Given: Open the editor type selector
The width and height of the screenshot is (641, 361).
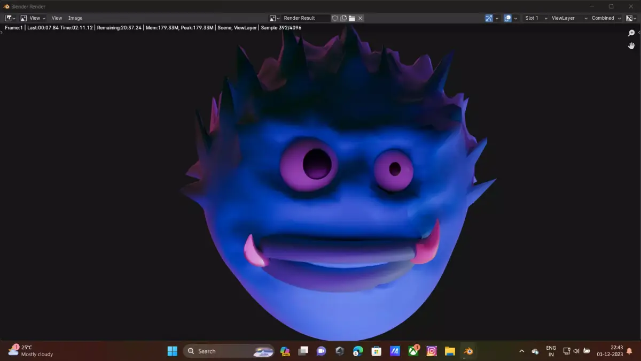Looking at the screenshot, I should pyautogui.click(x=10, y=18).
